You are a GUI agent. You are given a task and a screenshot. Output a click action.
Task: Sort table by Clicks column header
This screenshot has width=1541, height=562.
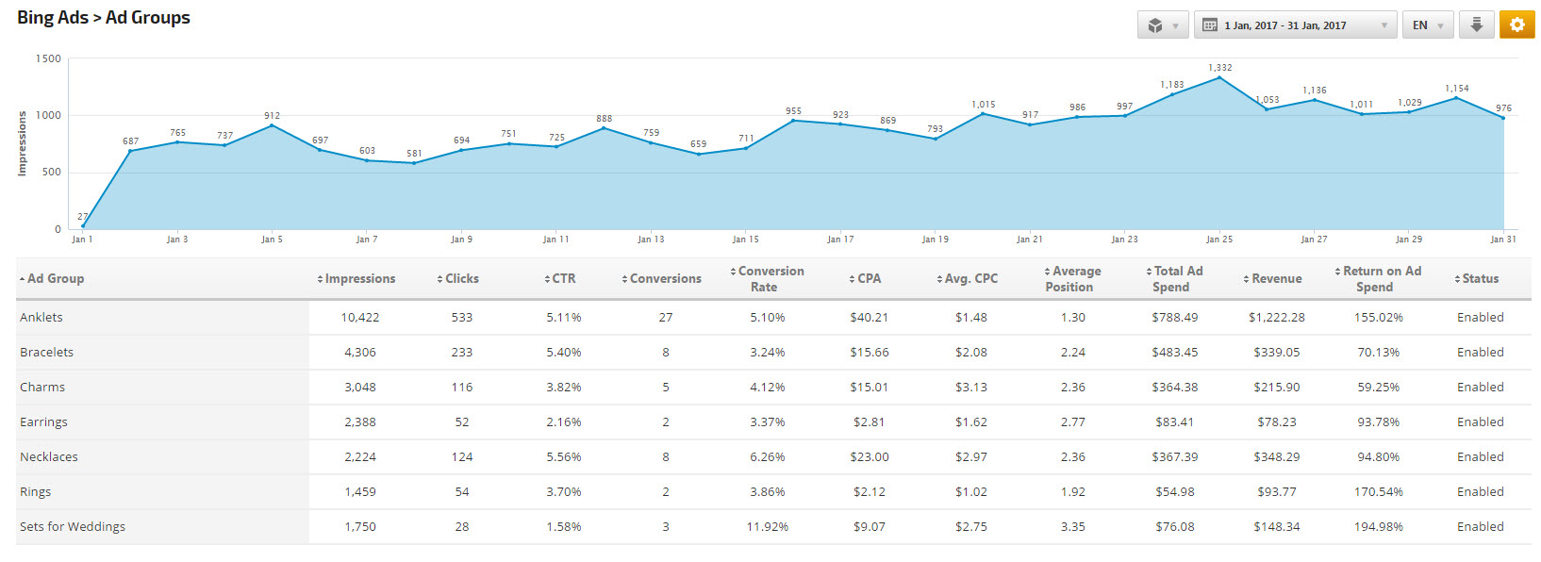[x=458, y=279]
